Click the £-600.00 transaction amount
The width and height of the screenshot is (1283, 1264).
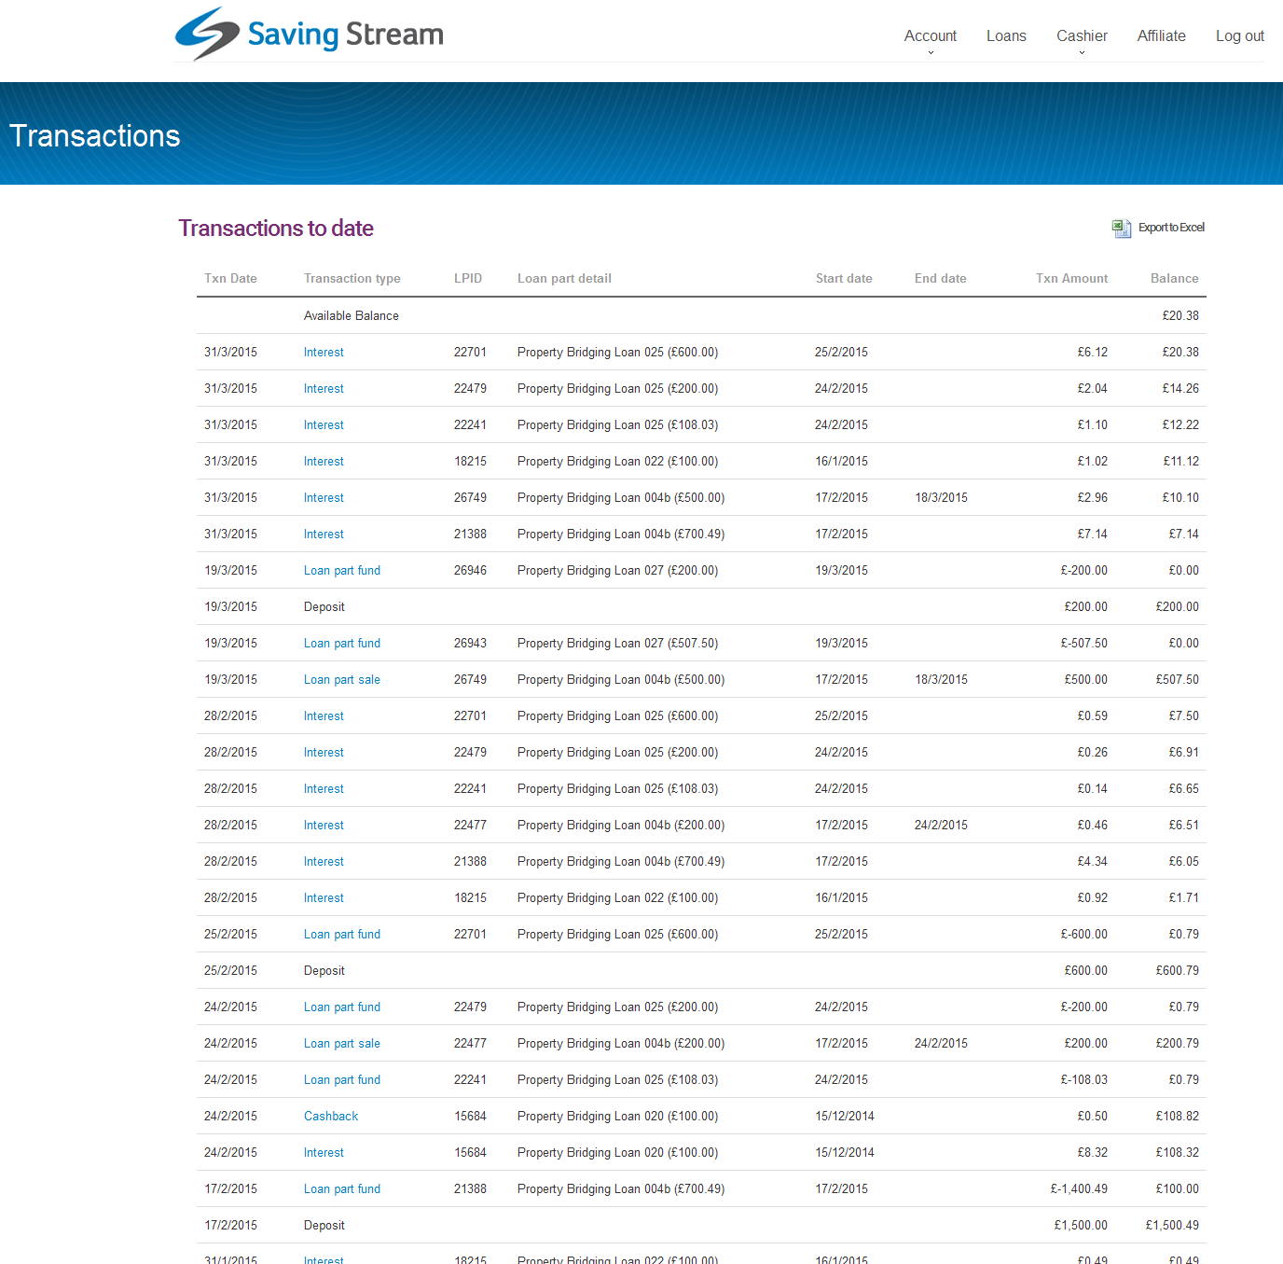click(x=1083, y=934)
